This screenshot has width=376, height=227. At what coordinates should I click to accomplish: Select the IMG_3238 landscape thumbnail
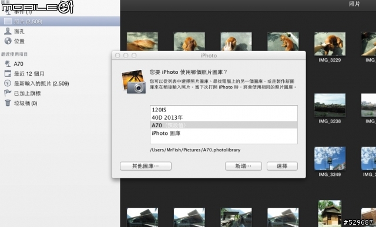330,105
